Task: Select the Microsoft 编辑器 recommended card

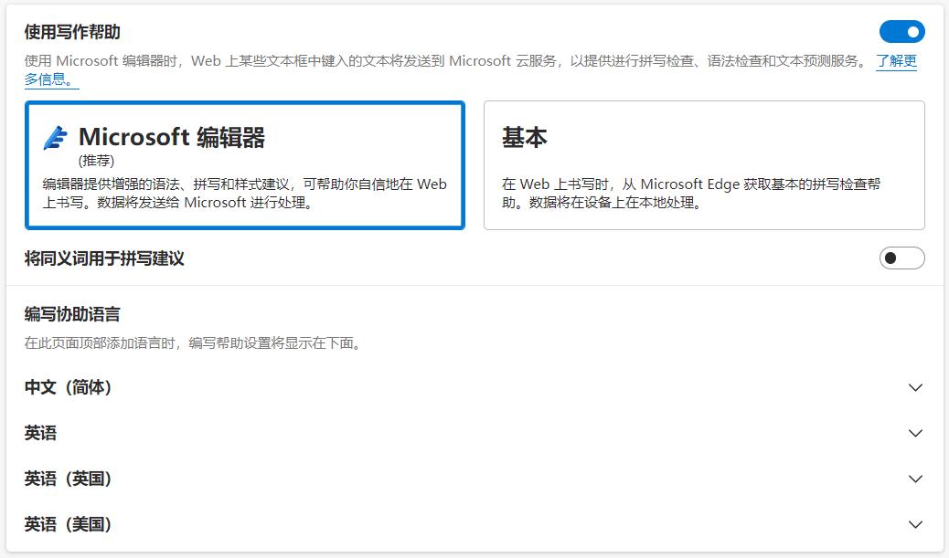Action: (245, 165)
